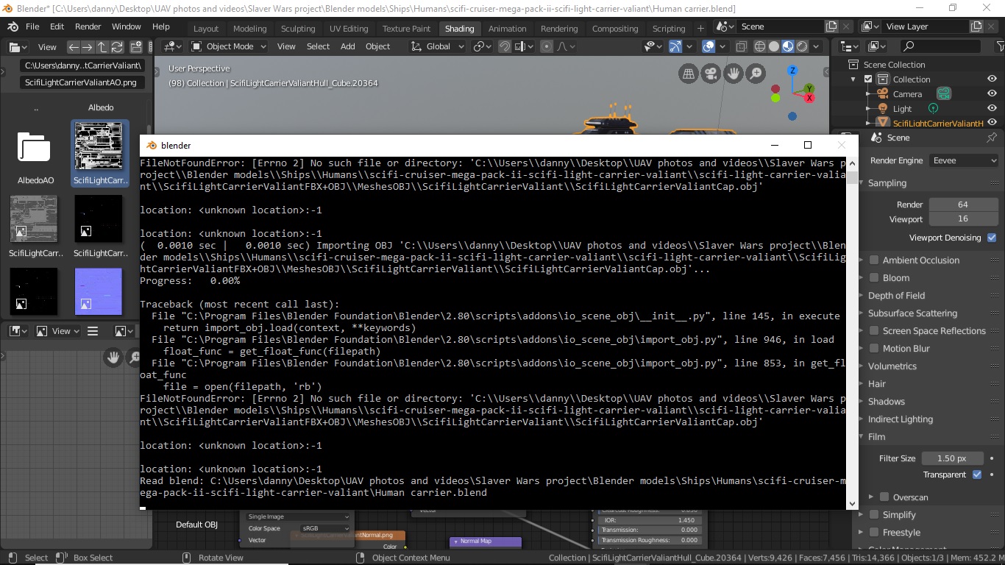
Task: Click the Normal Map node header
Action: (486, 541)
